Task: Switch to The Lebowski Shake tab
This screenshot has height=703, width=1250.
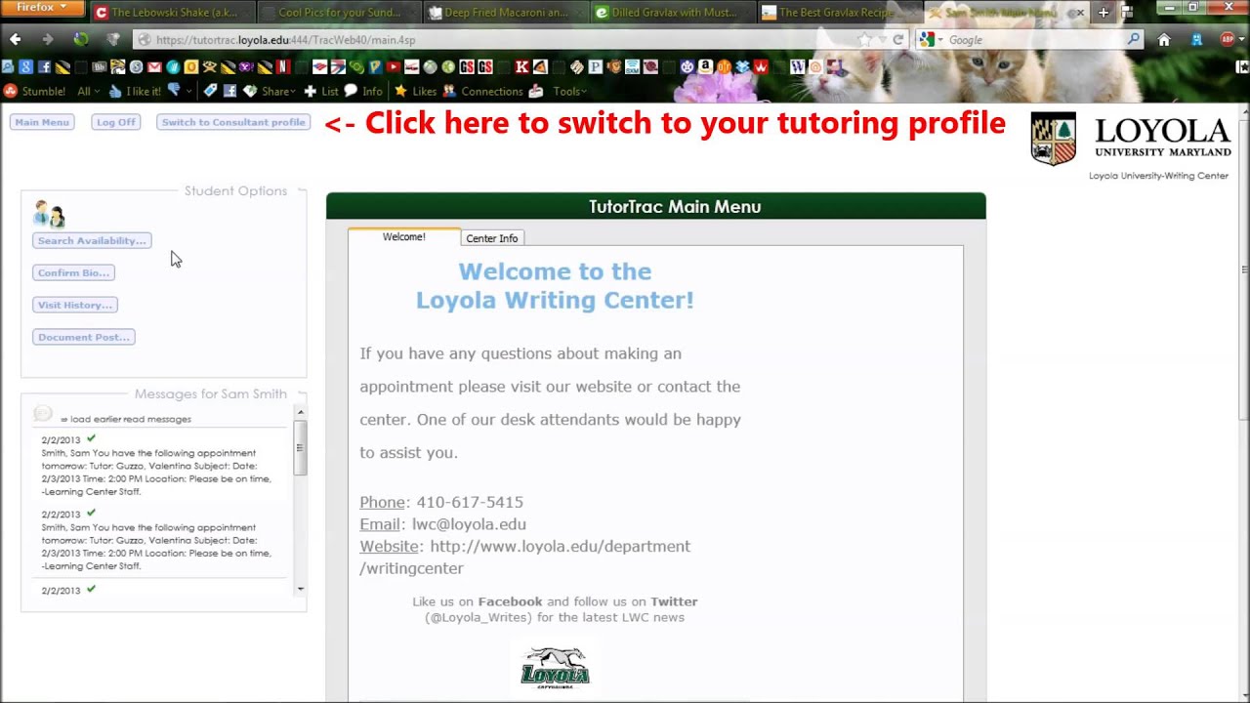Action: click(173, 13)
